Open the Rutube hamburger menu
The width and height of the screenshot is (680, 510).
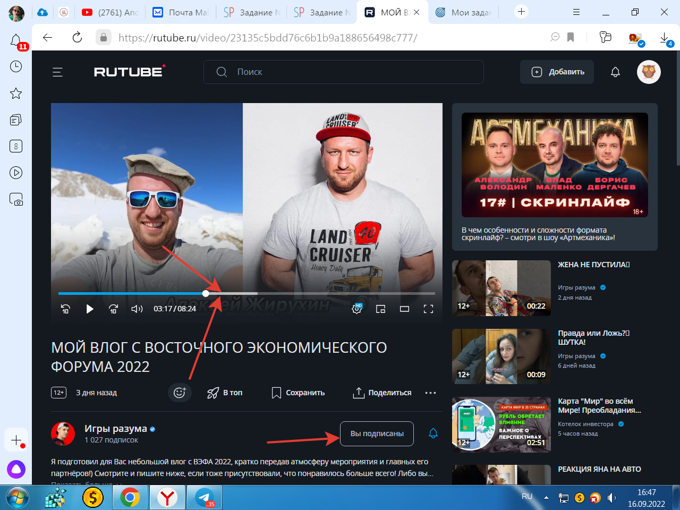57,72
